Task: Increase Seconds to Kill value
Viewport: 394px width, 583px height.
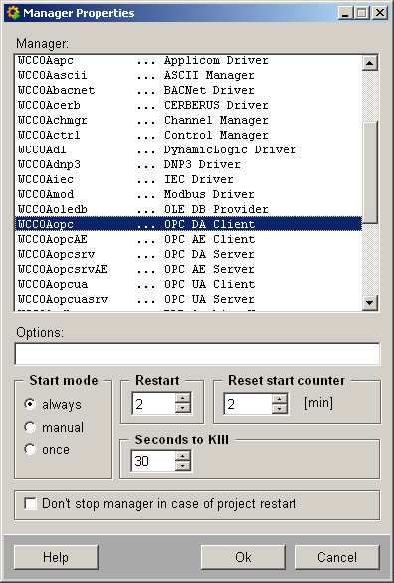Action: tap(183, 457)
